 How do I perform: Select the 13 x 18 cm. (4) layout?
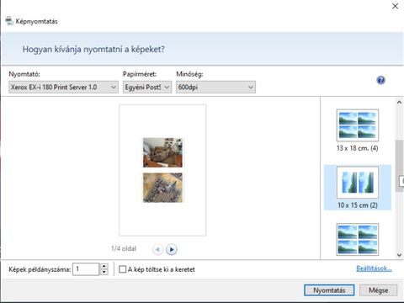pos(358,130)
